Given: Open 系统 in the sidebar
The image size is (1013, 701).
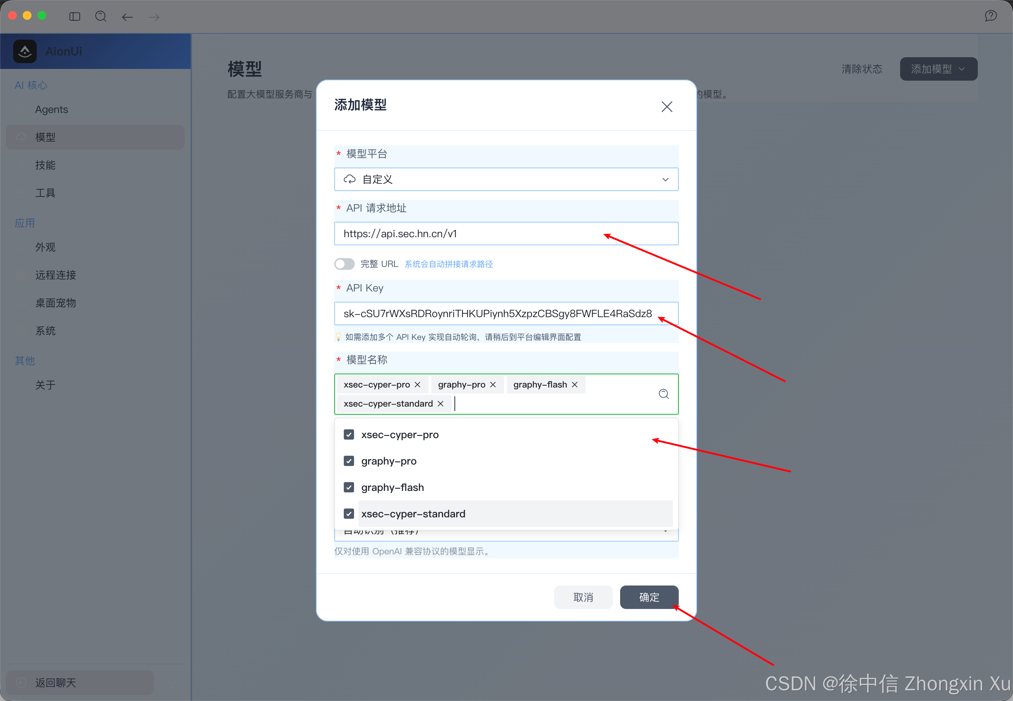Looking at the screenshot, I should pos(95,331).
